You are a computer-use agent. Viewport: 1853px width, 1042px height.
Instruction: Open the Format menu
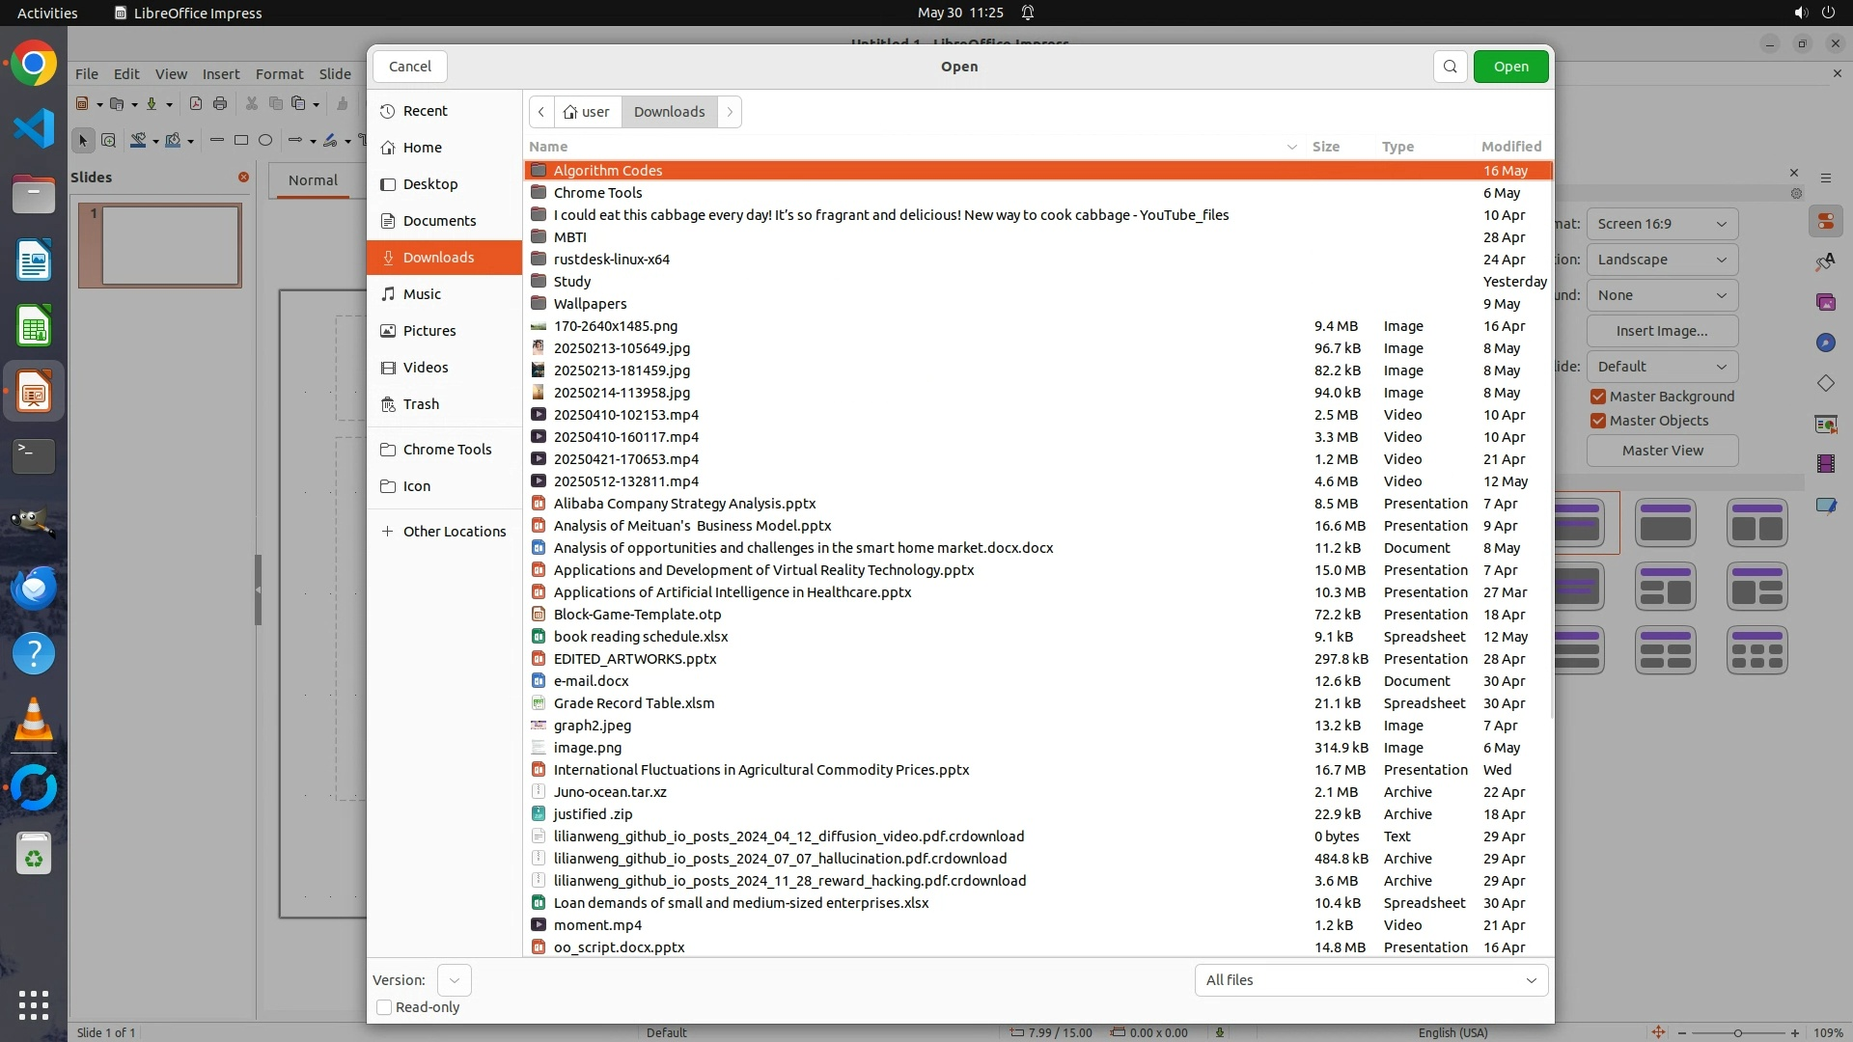click(x=279, y=74)
